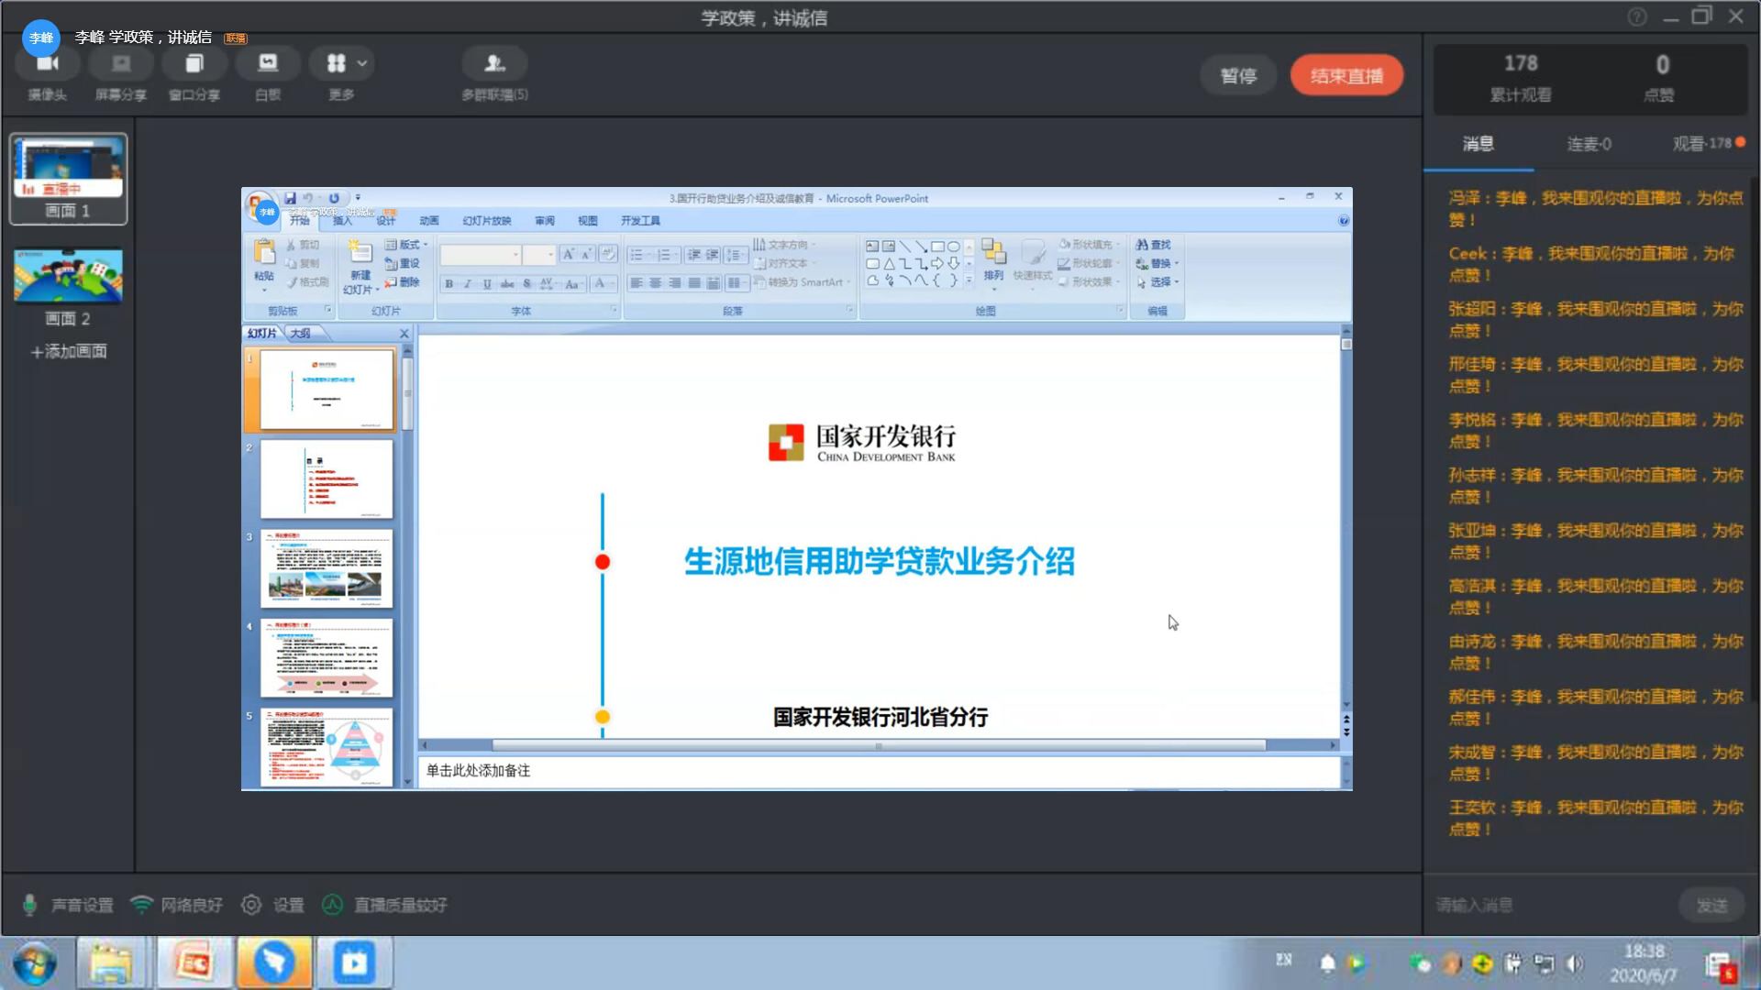
Task: Toggle Underline formatting
Action: point(487,284)
